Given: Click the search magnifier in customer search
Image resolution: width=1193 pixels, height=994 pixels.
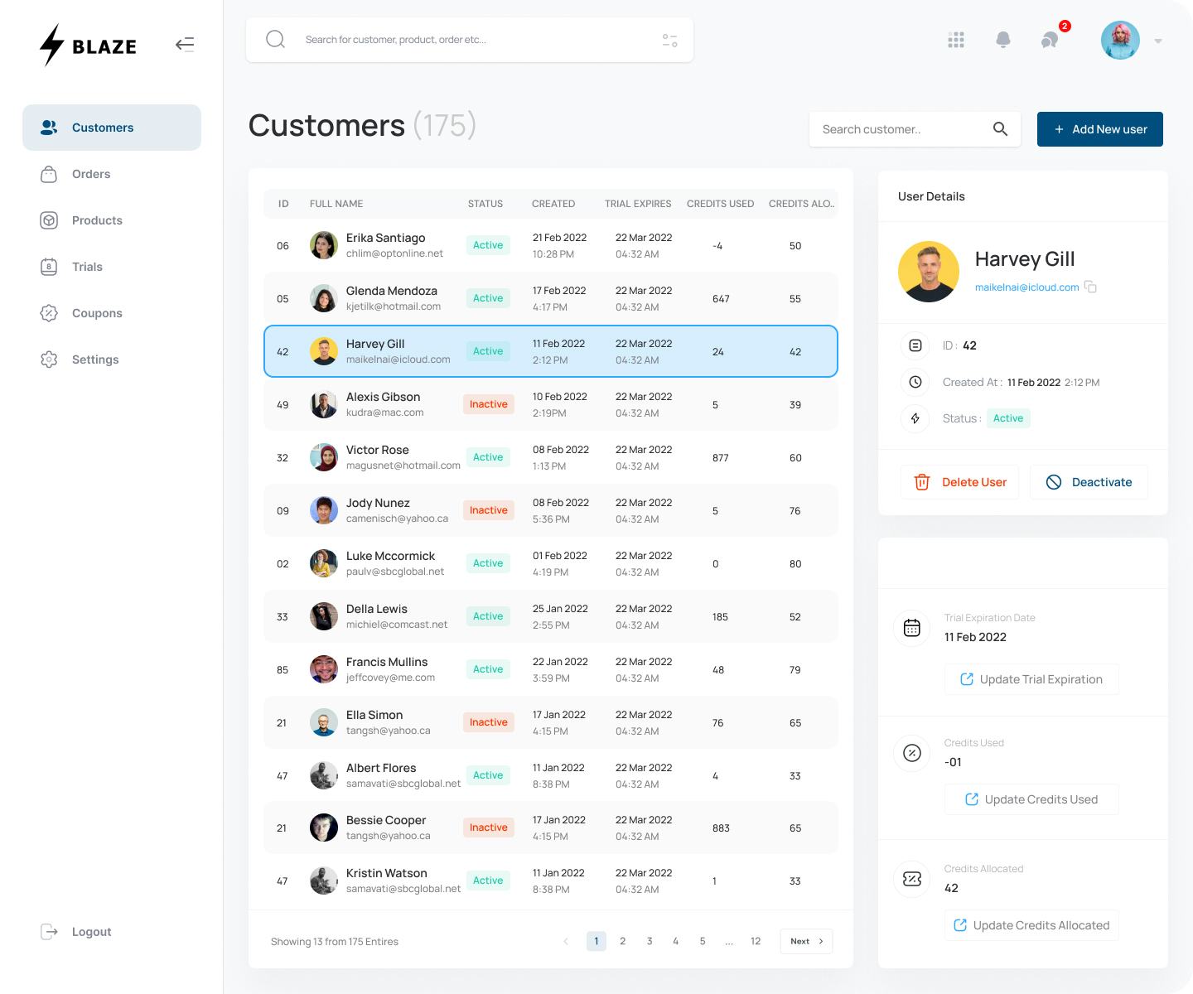Looking at the screenshot, I should (999, 129).
